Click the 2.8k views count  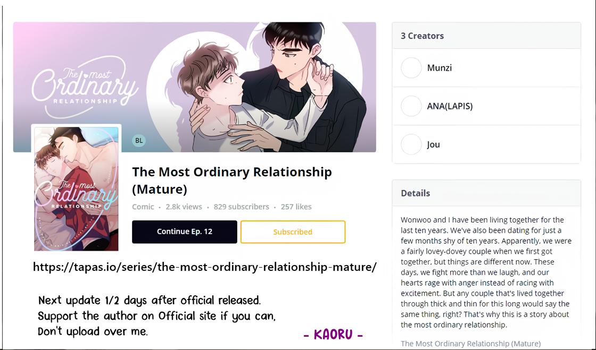click(x=184, y=207)
